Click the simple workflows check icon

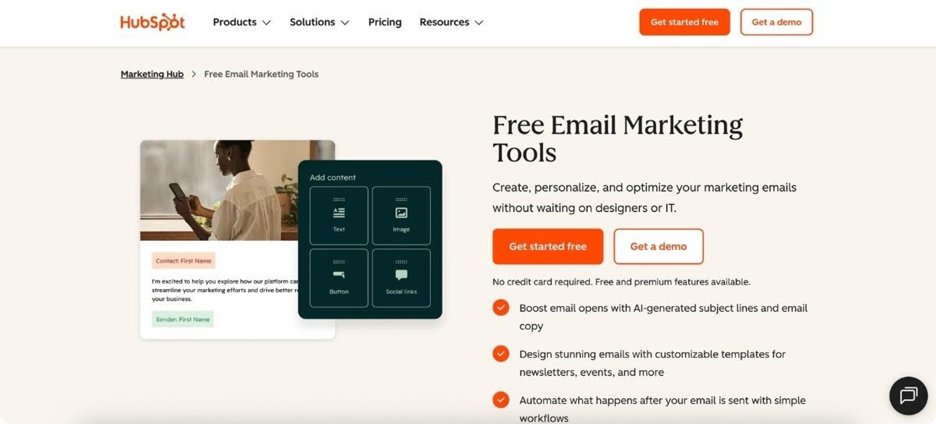(x=501, y=400)
